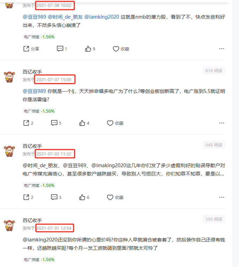Open the @iamking2020 mention link
239x267 pixels.
(x=102, y=17)
